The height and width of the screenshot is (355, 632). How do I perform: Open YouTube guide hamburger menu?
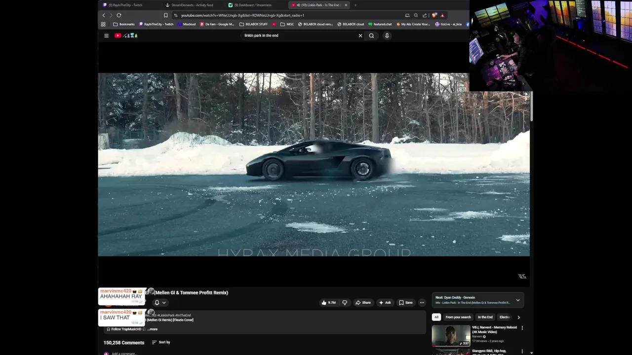tap(106, 35)
